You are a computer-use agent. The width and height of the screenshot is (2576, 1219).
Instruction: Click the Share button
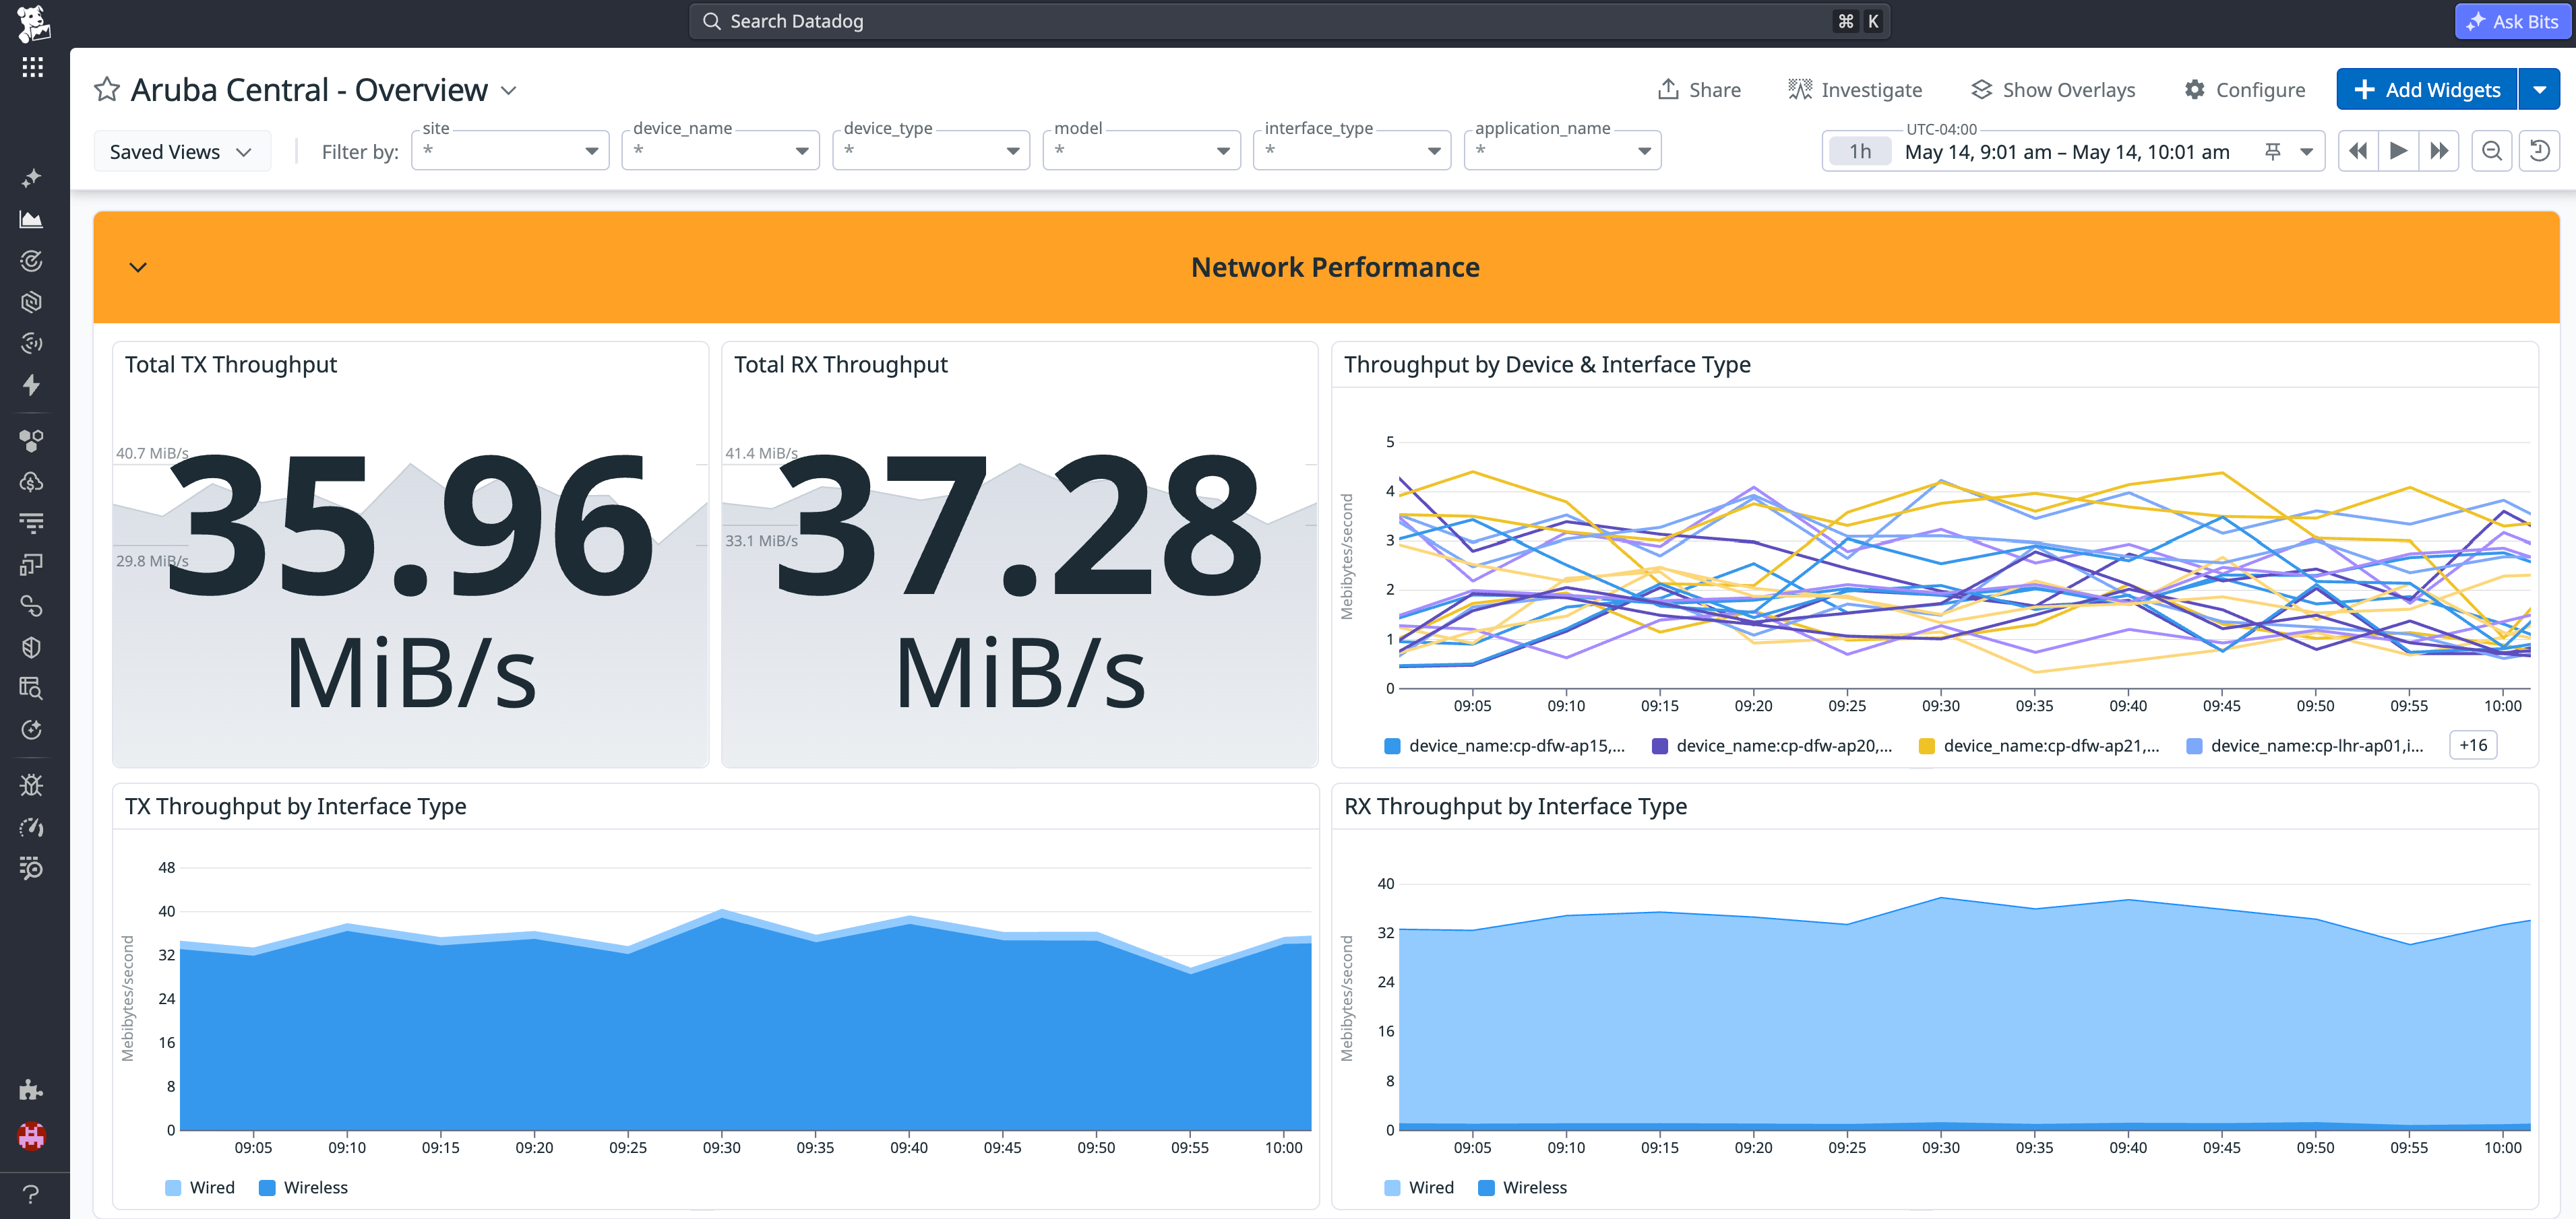pos(1699,90)
